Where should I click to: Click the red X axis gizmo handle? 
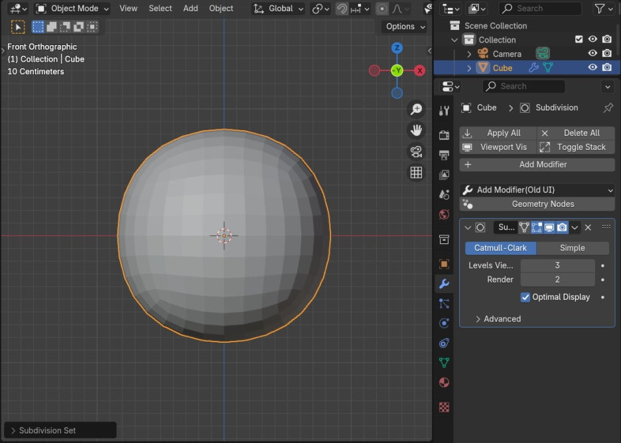tap(419, 70)
